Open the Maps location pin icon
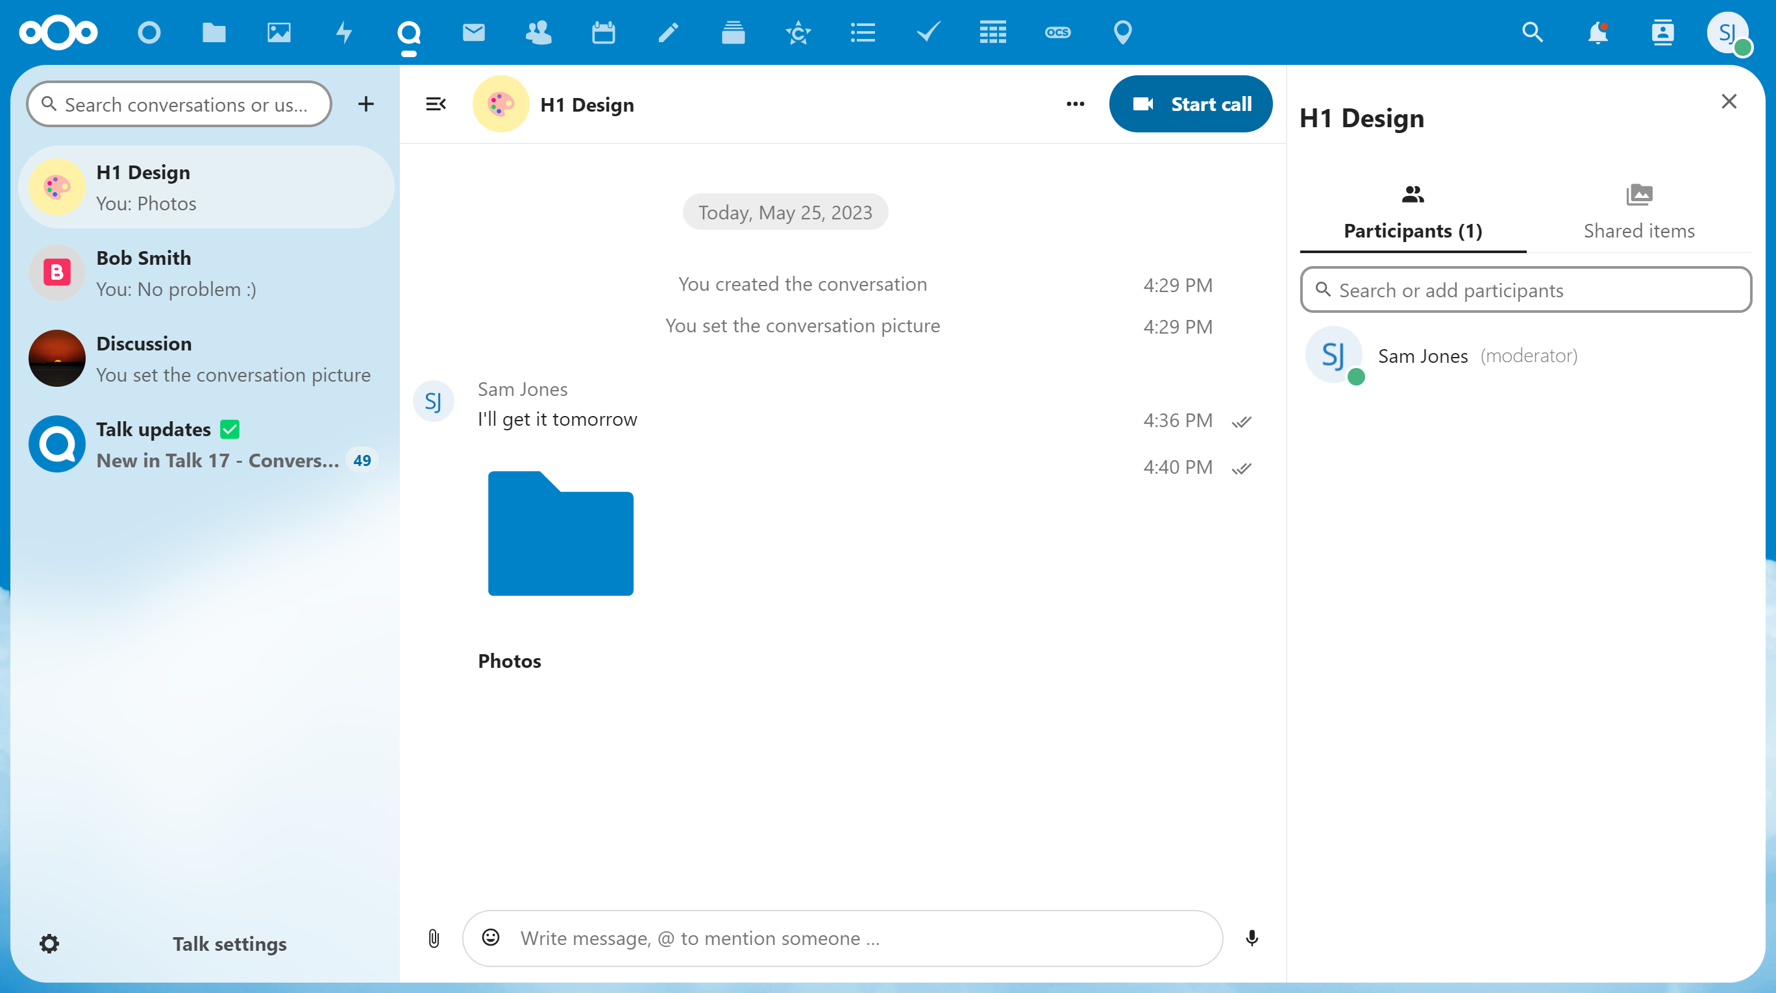This screenshot has width=1776, height=993. pos(1122,32)
